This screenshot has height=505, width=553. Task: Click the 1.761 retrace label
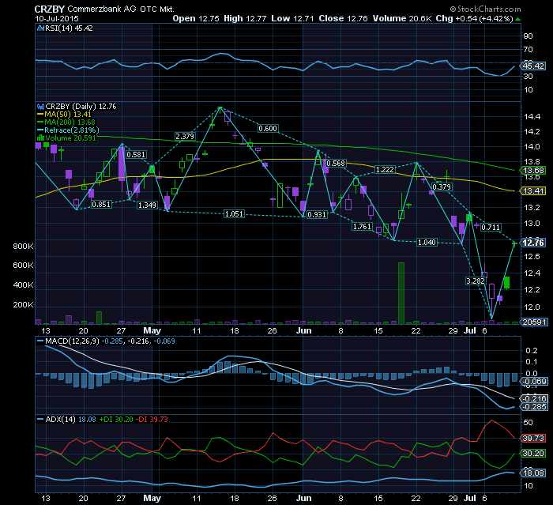362,226
